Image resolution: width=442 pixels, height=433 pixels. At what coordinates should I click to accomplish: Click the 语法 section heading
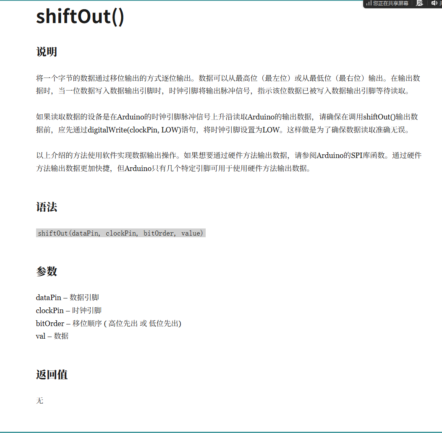[47, 207]
